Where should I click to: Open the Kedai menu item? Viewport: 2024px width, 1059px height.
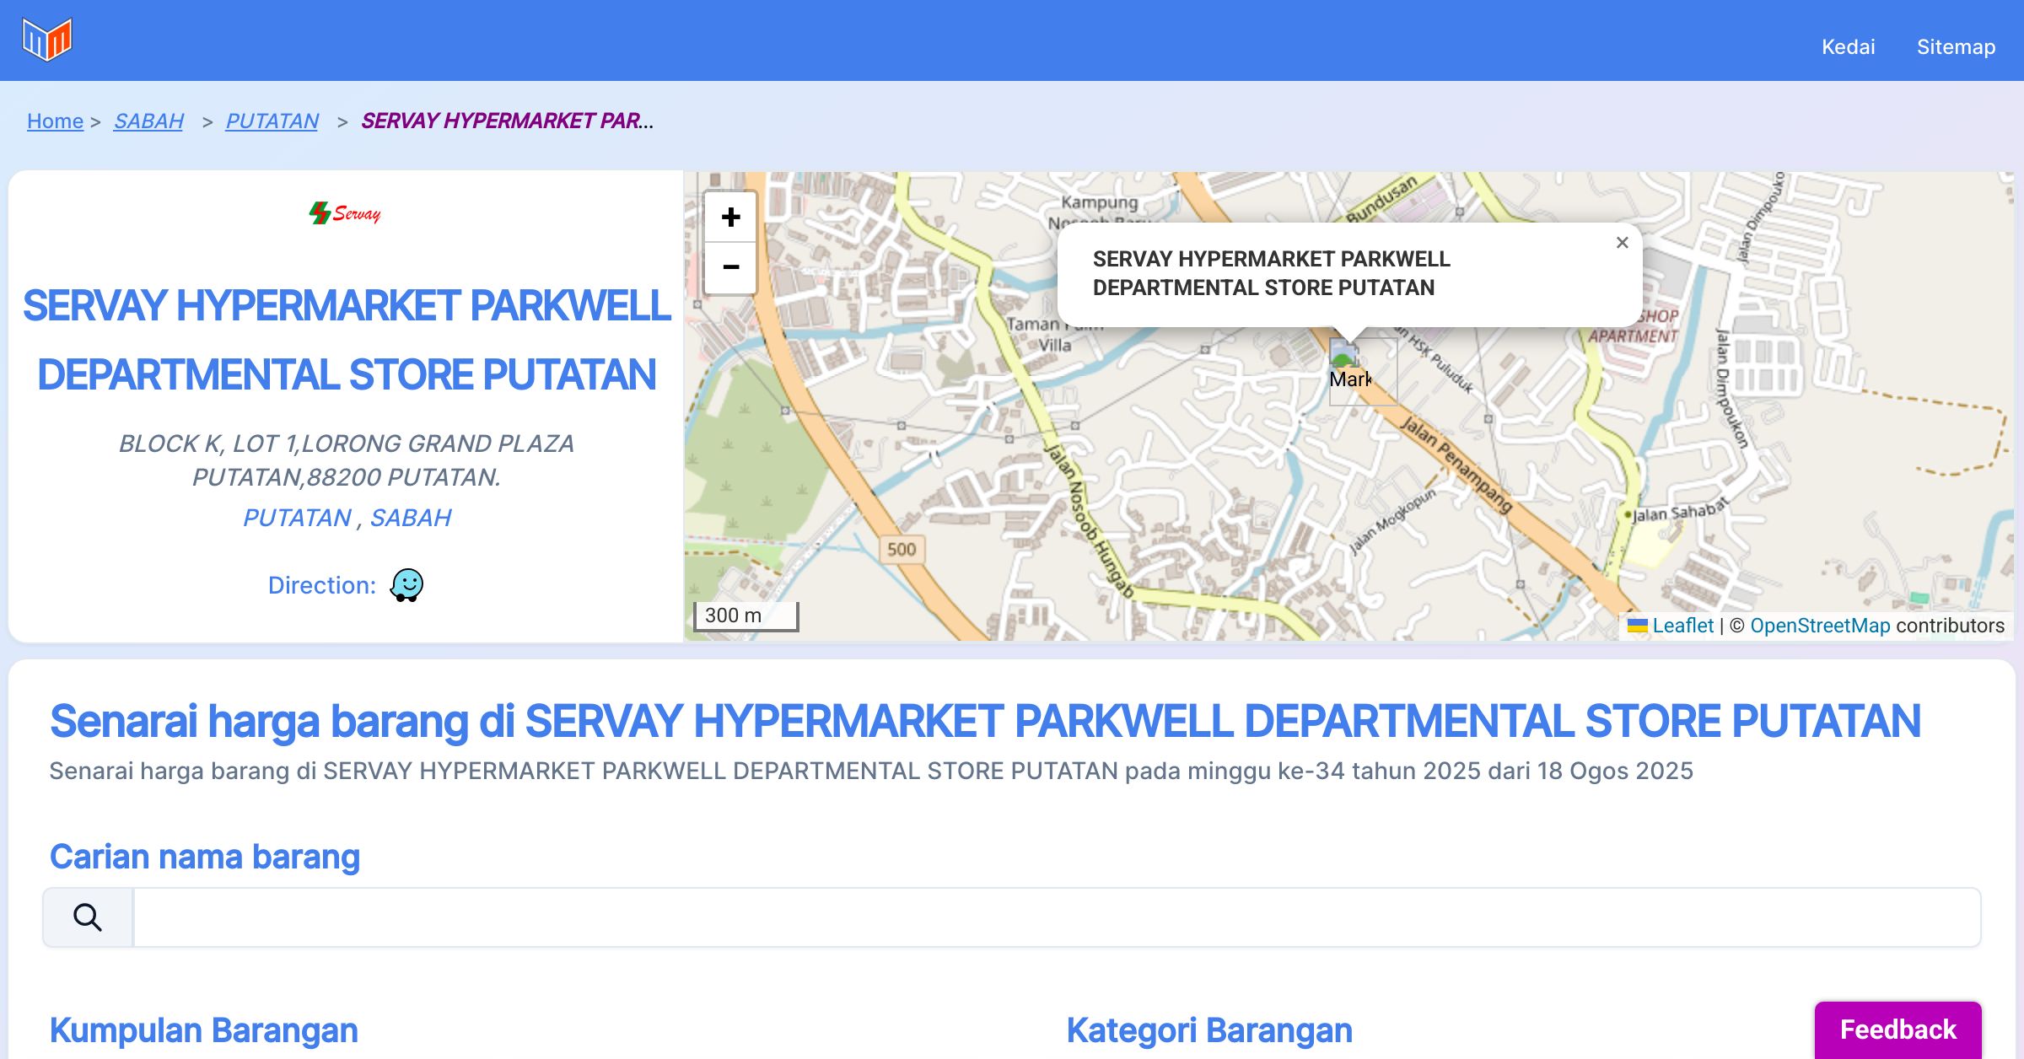click(x=1848, y=46)
